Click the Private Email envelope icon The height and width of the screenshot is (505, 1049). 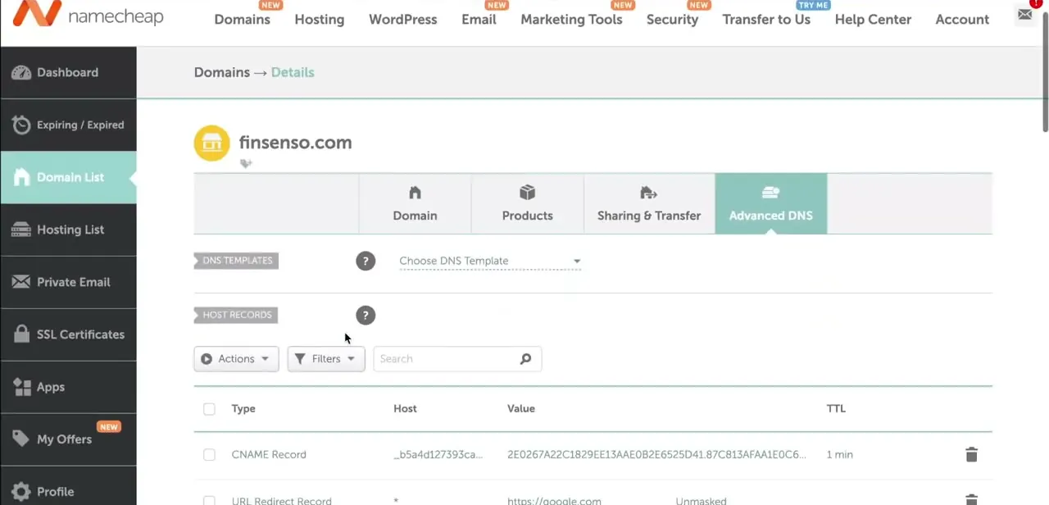(21, 282)
